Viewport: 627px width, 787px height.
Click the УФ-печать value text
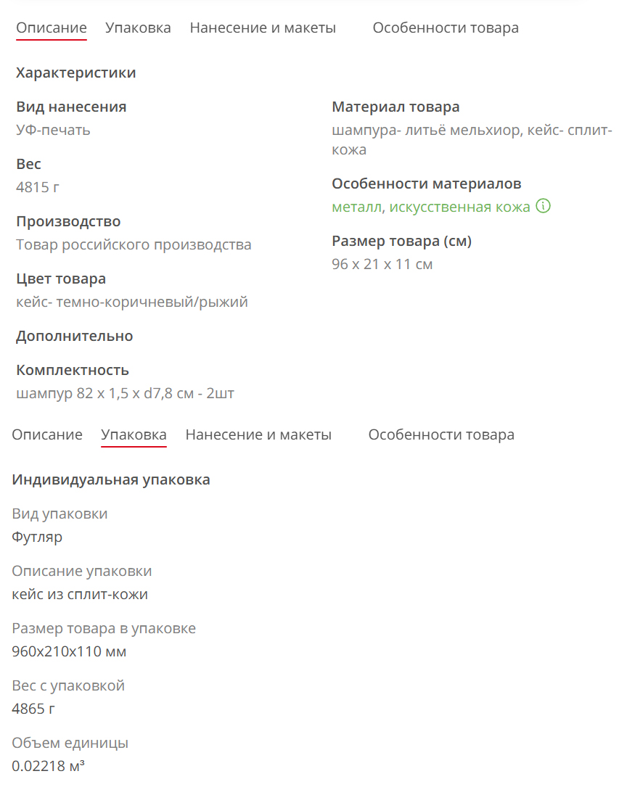pos(53,131)
